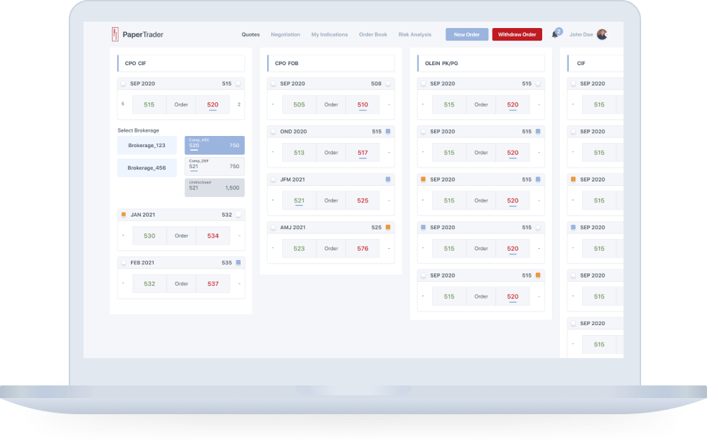
Task: Click the CPO FOB column header
Action: (331, 63)
